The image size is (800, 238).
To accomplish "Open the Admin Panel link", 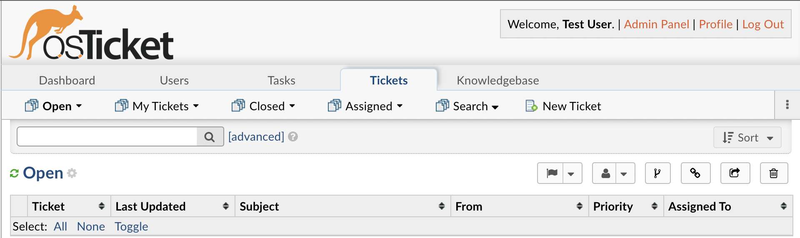I will (656, 24).
